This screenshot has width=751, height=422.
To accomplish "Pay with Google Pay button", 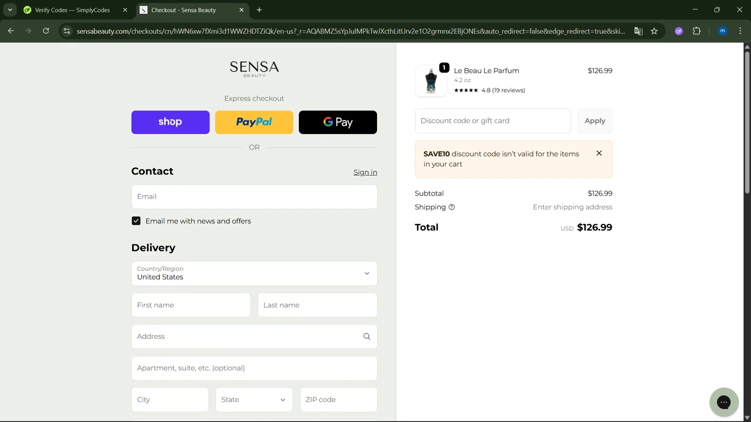I will click(338, 122).
